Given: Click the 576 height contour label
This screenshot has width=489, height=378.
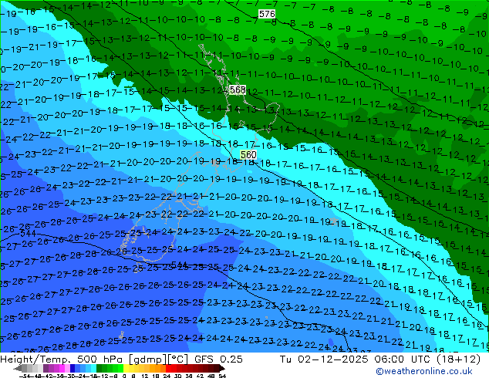Looking at the screenshot, I should (267, 14).
